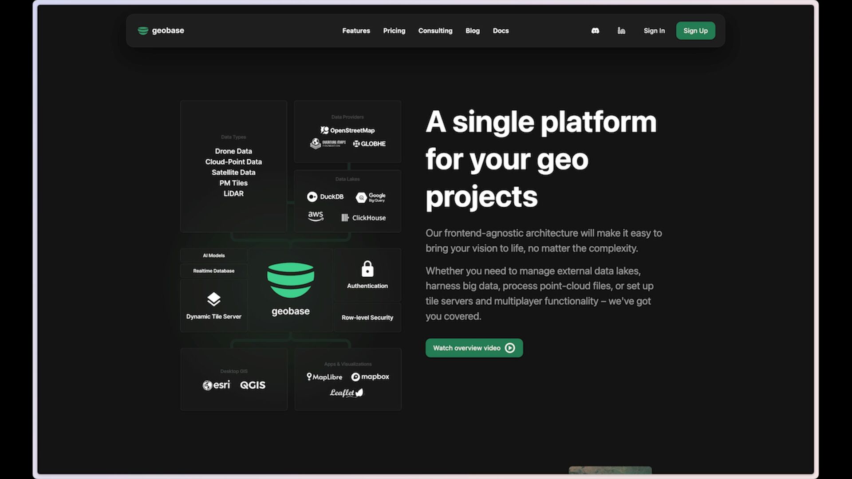Click the aws logo
852x479 pixels.
[316, 216]
